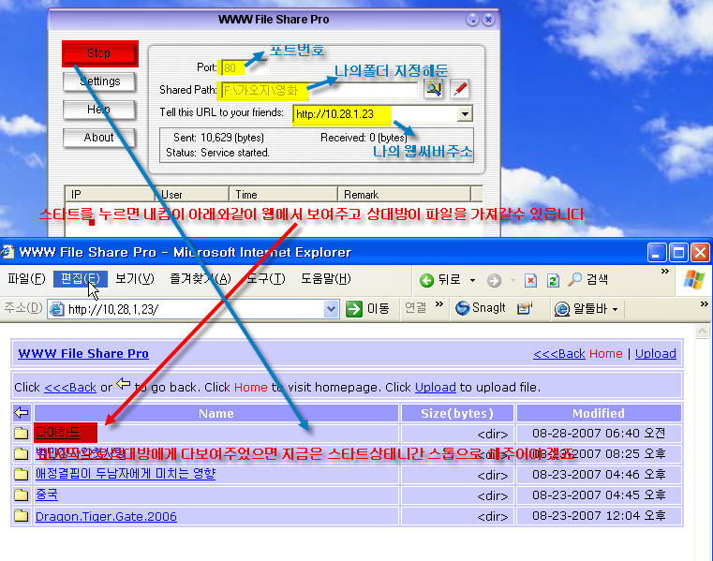The image size is (713, 561).
Task: Click the folder icon beside Dragon.Tiger.Gate.2006
Action: (21, 515)
